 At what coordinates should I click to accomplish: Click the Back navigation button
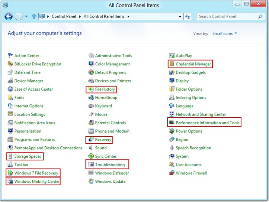coord(9,16)
